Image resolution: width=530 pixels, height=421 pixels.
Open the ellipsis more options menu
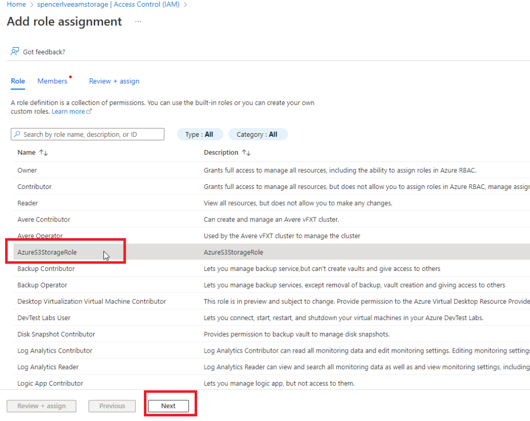coord(138,22)
